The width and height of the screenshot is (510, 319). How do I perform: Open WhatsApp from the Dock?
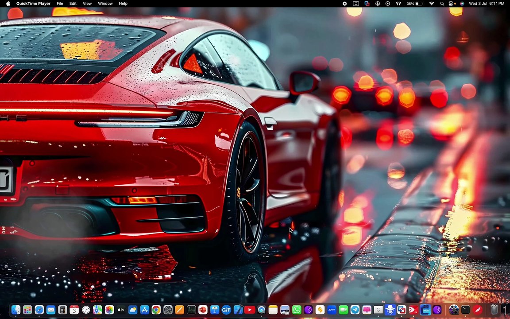click(x=297, y=310)
